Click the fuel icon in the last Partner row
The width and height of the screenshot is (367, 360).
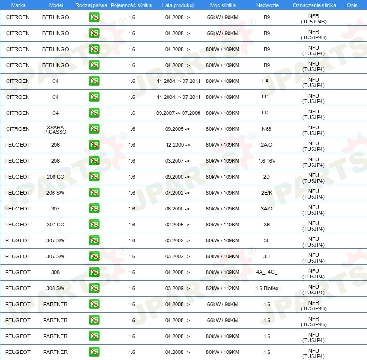[94, 352]
